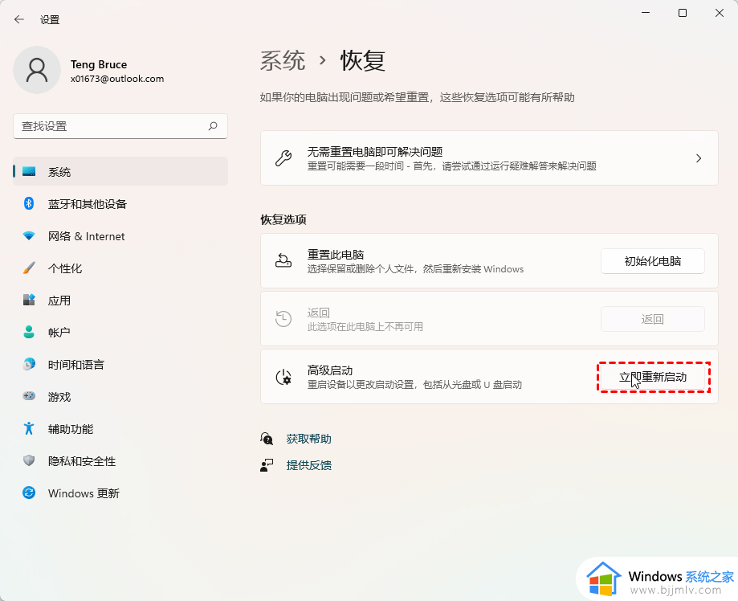The width and height of the screenshot is (738, 601).
Task: Click the monitor icon beside 系统
Action: 29,171
